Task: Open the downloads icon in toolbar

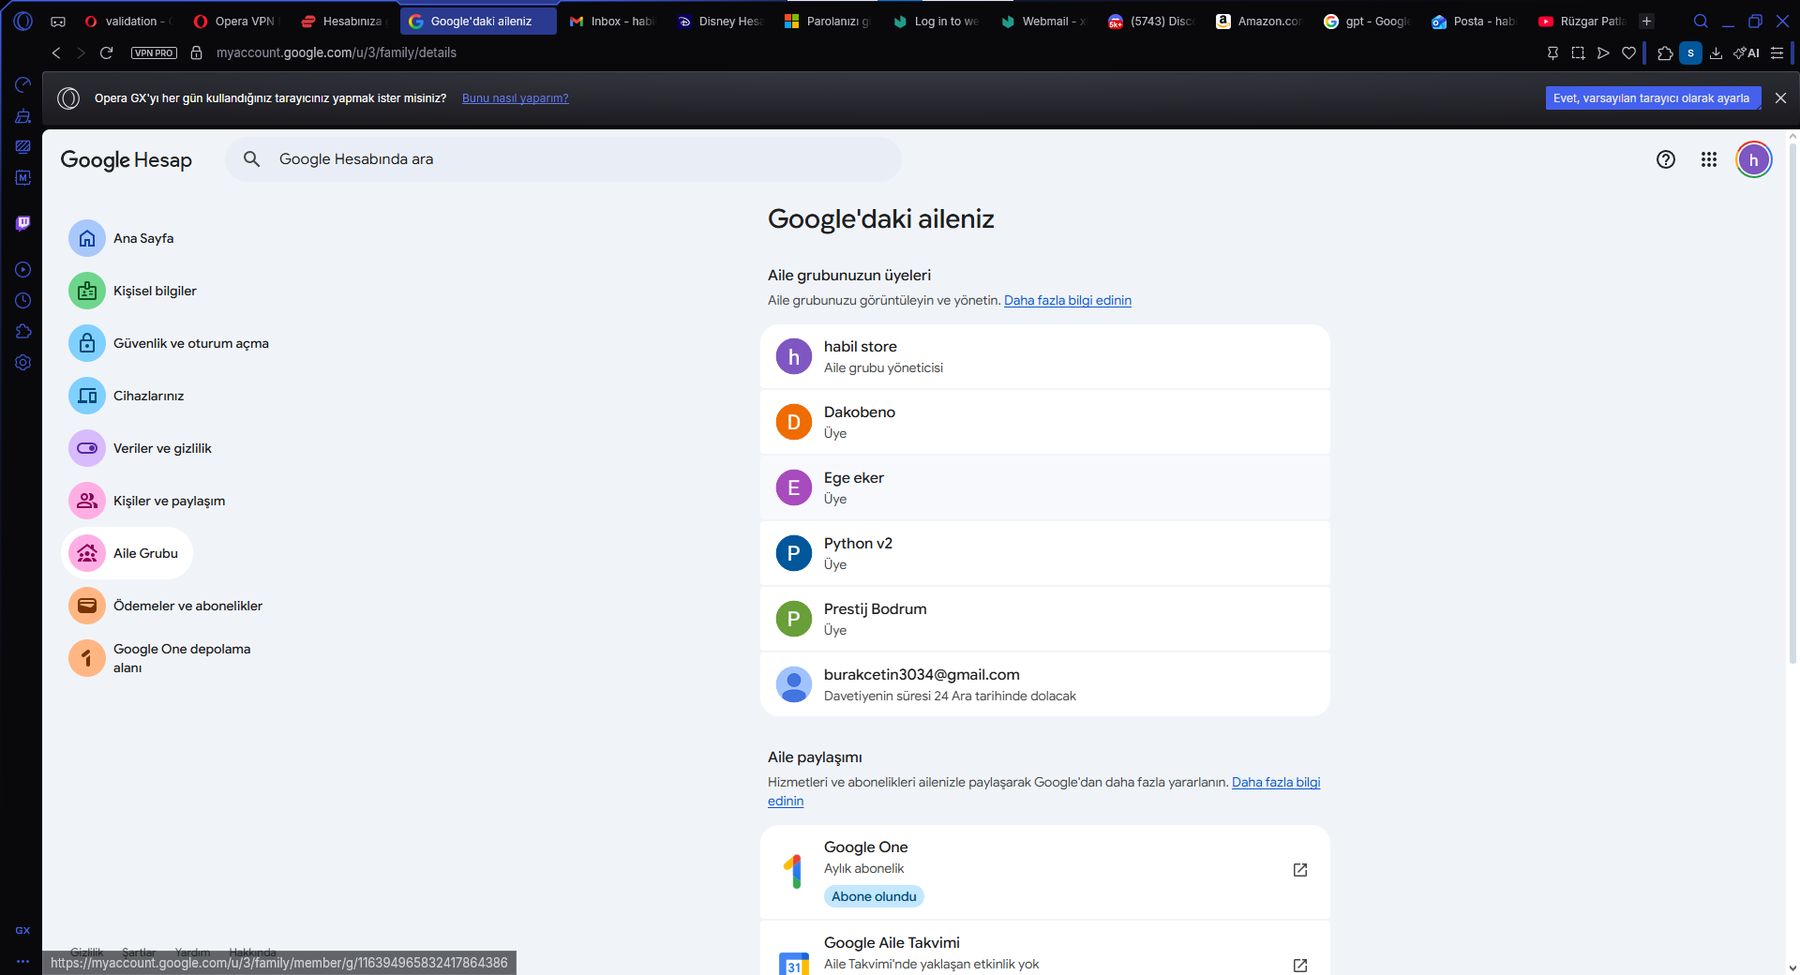Action: tap(1716, 52)
